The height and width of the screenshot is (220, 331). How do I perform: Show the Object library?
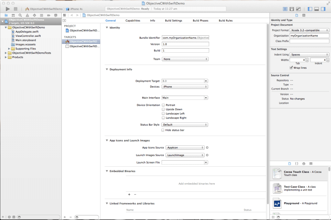tap(304, 163)
